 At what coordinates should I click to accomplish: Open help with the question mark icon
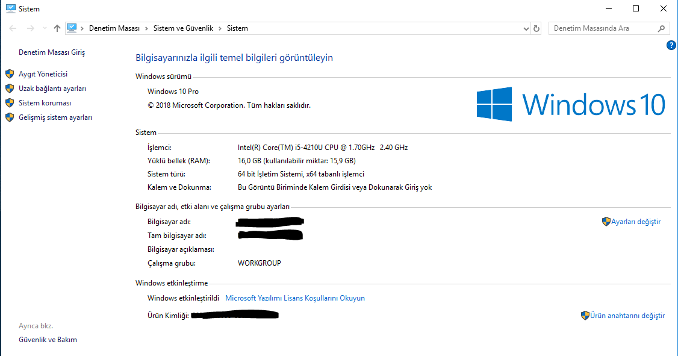[671, 45]
